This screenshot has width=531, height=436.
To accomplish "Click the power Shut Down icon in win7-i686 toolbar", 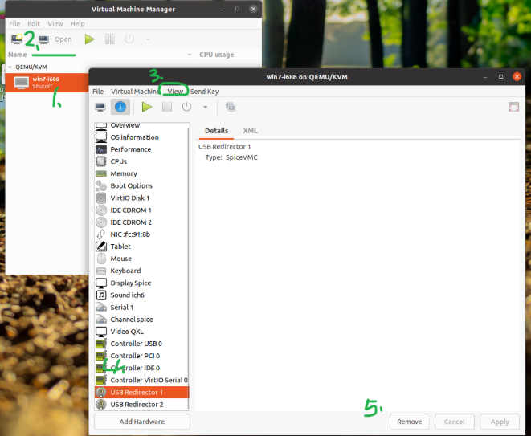I will tap(186, 108).
